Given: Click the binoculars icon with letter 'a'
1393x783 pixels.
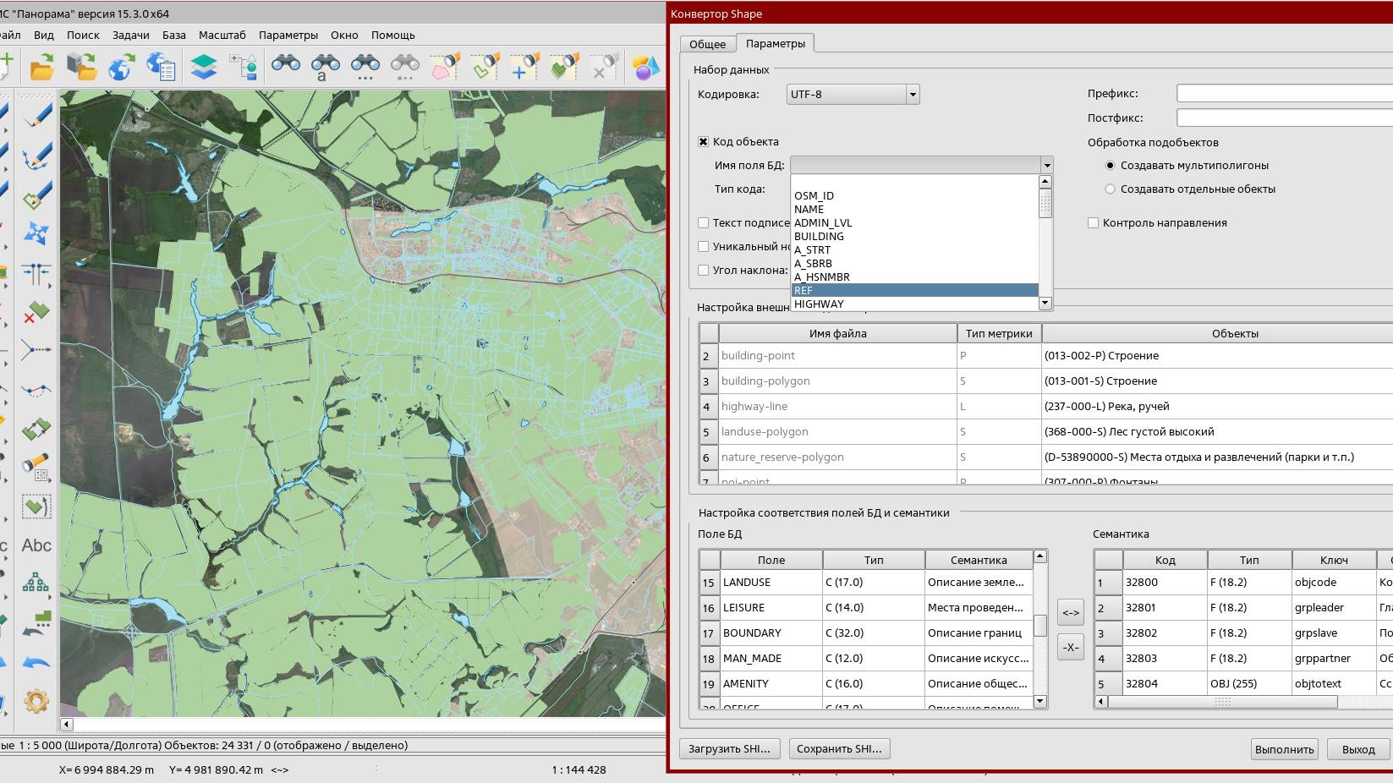Looking at the screenshot, I should tap(325, 66).
